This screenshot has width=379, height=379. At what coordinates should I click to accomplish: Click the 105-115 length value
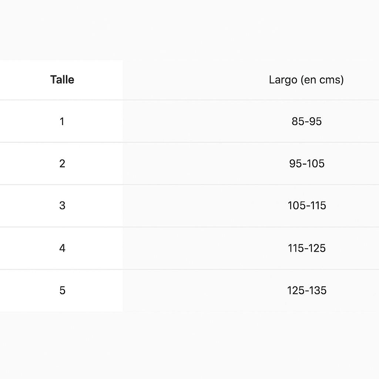(x=306, y=206)
